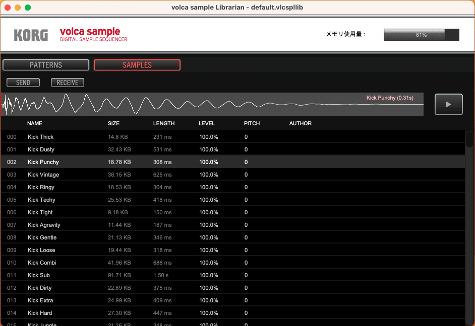Click the SEND button
The width and height of the screenshot is (475, 326).
coord(23,83)
